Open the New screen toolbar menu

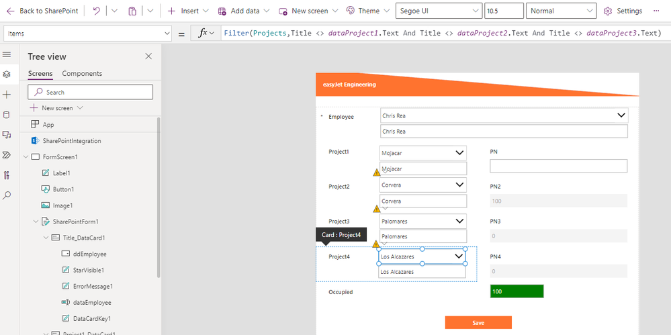(308, 11)
